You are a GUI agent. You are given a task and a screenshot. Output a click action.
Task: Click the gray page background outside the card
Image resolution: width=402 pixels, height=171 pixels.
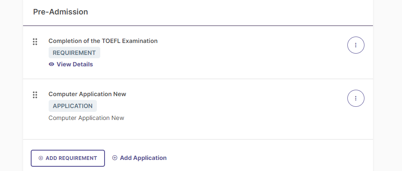[x=387, y=85]
